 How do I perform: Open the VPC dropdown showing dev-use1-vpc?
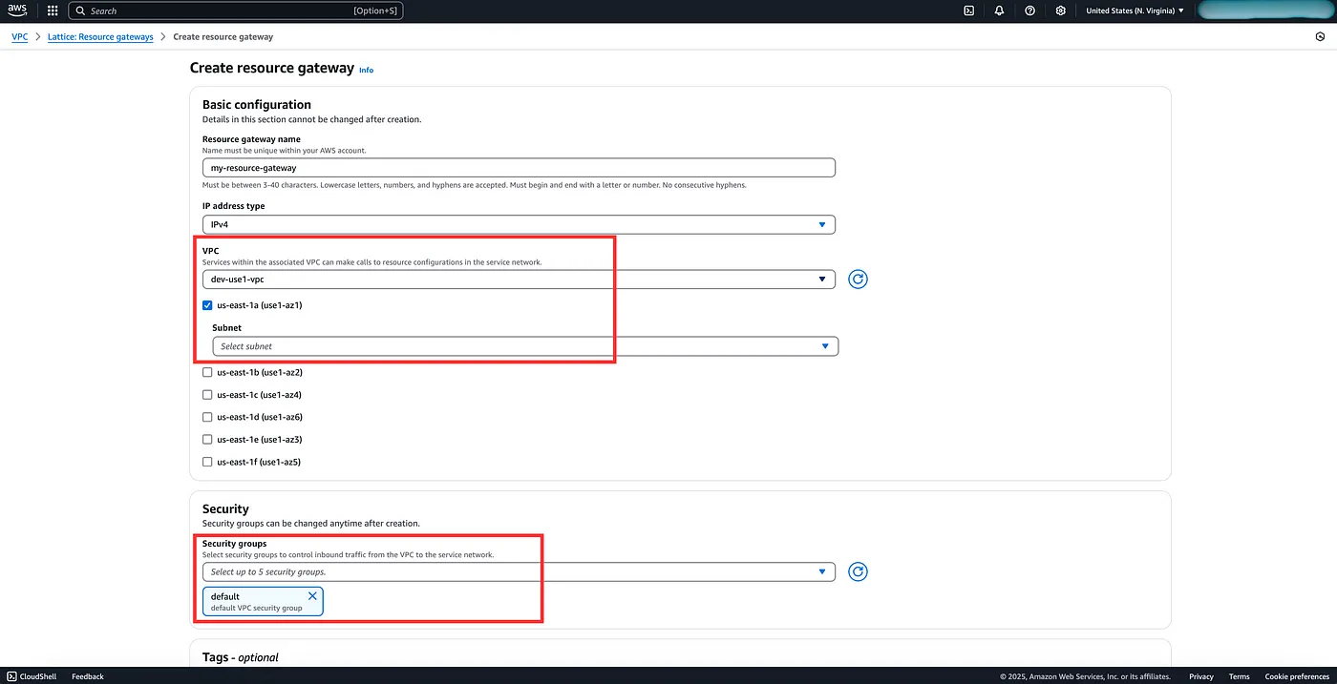click(519, 280)
